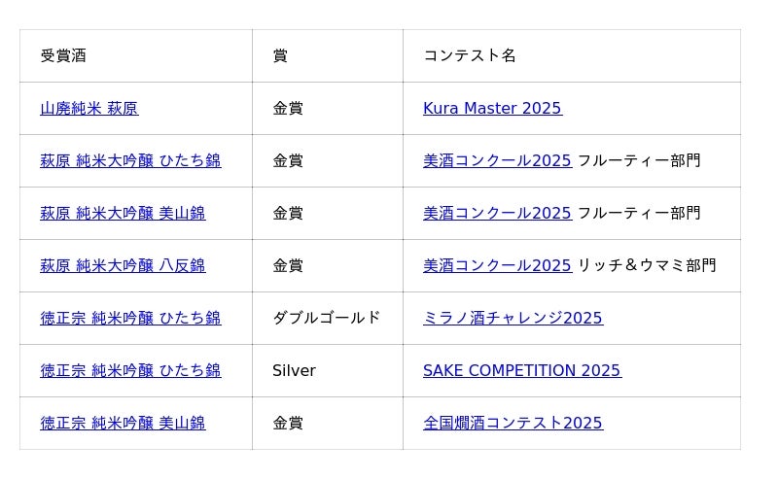
Task: Click 徳正宗 ひたち錦 link in the ダブルゴールド row
Action: [130, 319]
